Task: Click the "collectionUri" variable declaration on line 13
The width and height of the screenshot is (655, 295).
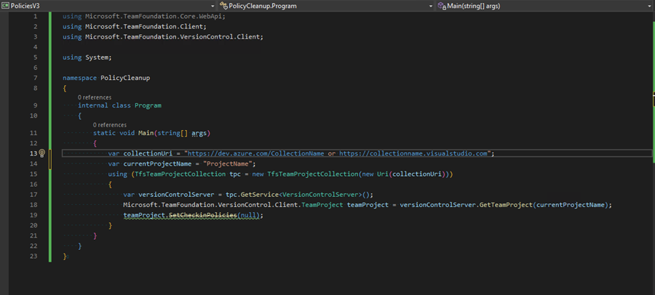Action: click(148, 153)
